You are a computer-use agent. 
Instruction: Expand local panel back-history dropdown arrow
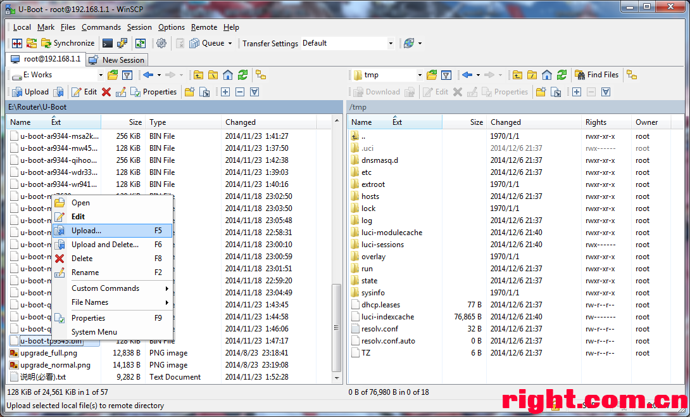pyautogui.click(x=159, y=75)
